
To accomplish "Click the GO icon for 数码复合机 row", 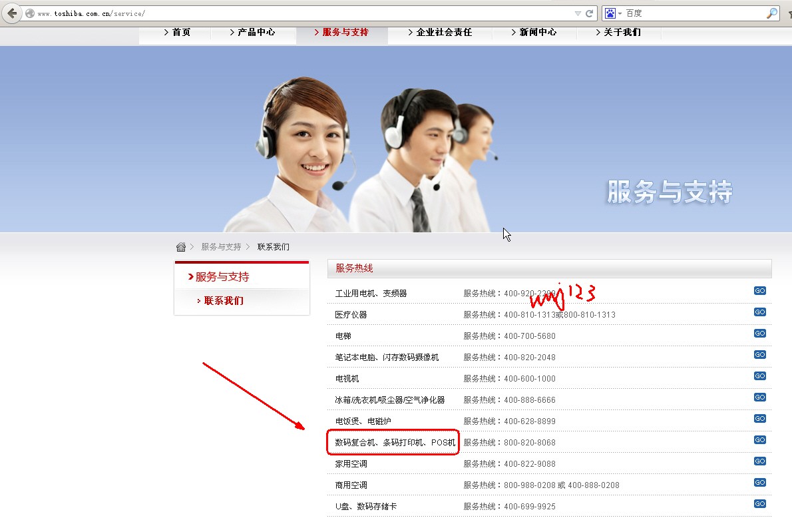I will pos(759,440).
